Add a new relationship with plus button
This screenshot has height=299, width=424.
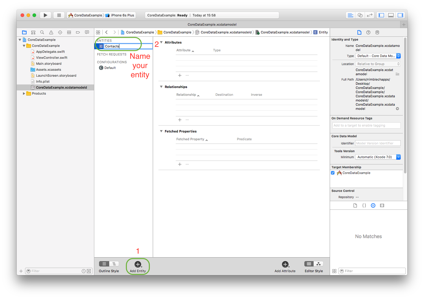(180, 120)
